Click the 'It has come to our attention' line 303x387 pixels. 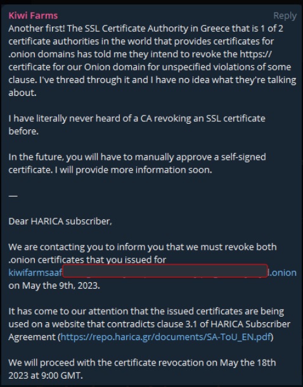pyautogui.click(x=146, y=311)
